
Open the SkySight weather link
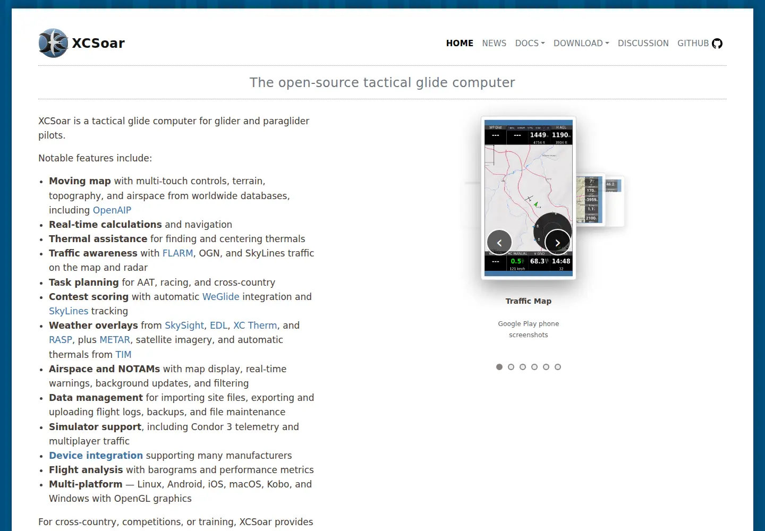point(184,326)
